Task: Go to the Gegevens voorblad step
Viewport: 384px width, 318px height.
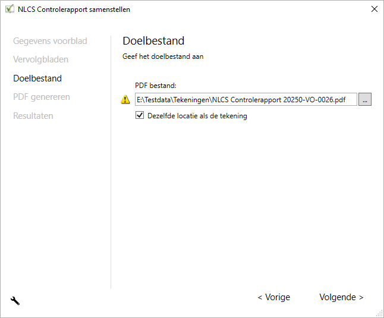Action: (50, 41)
